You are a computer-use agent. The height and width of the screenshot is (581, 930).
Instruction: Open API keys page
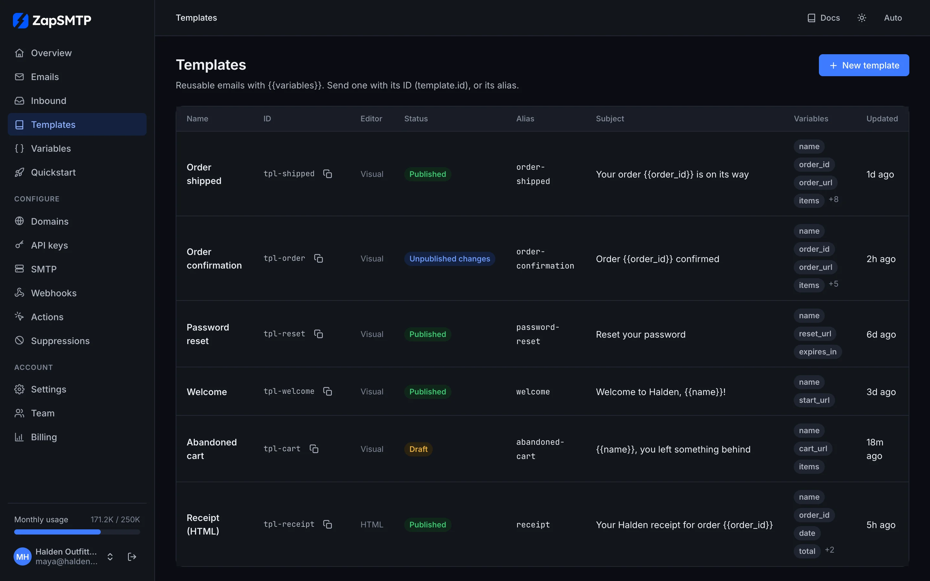pyautogui.click(x=77, y=245)
